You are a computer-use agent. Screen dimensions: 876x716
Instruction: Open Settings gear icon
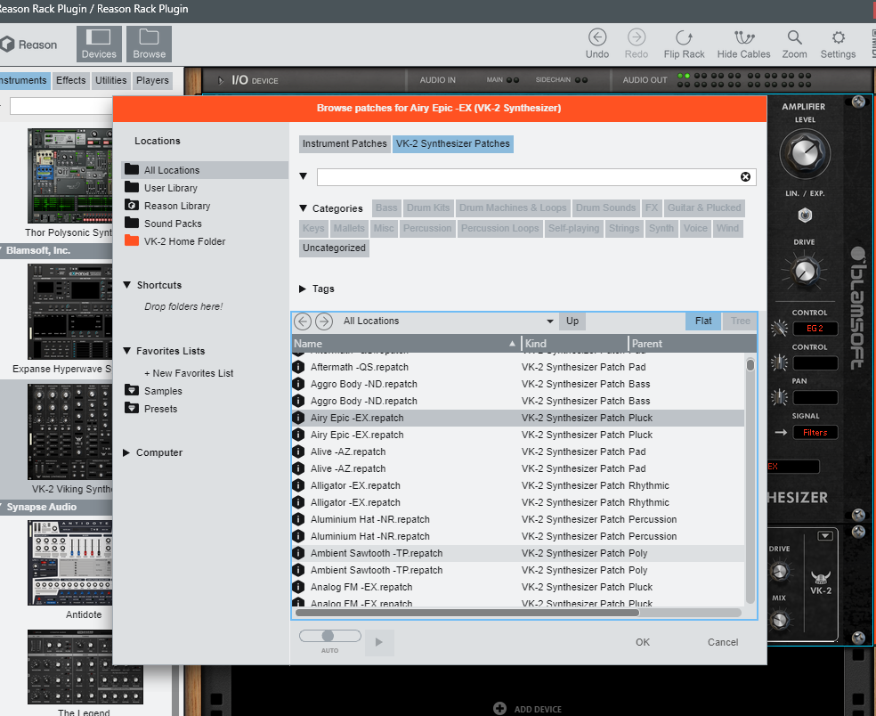[838, 37]
